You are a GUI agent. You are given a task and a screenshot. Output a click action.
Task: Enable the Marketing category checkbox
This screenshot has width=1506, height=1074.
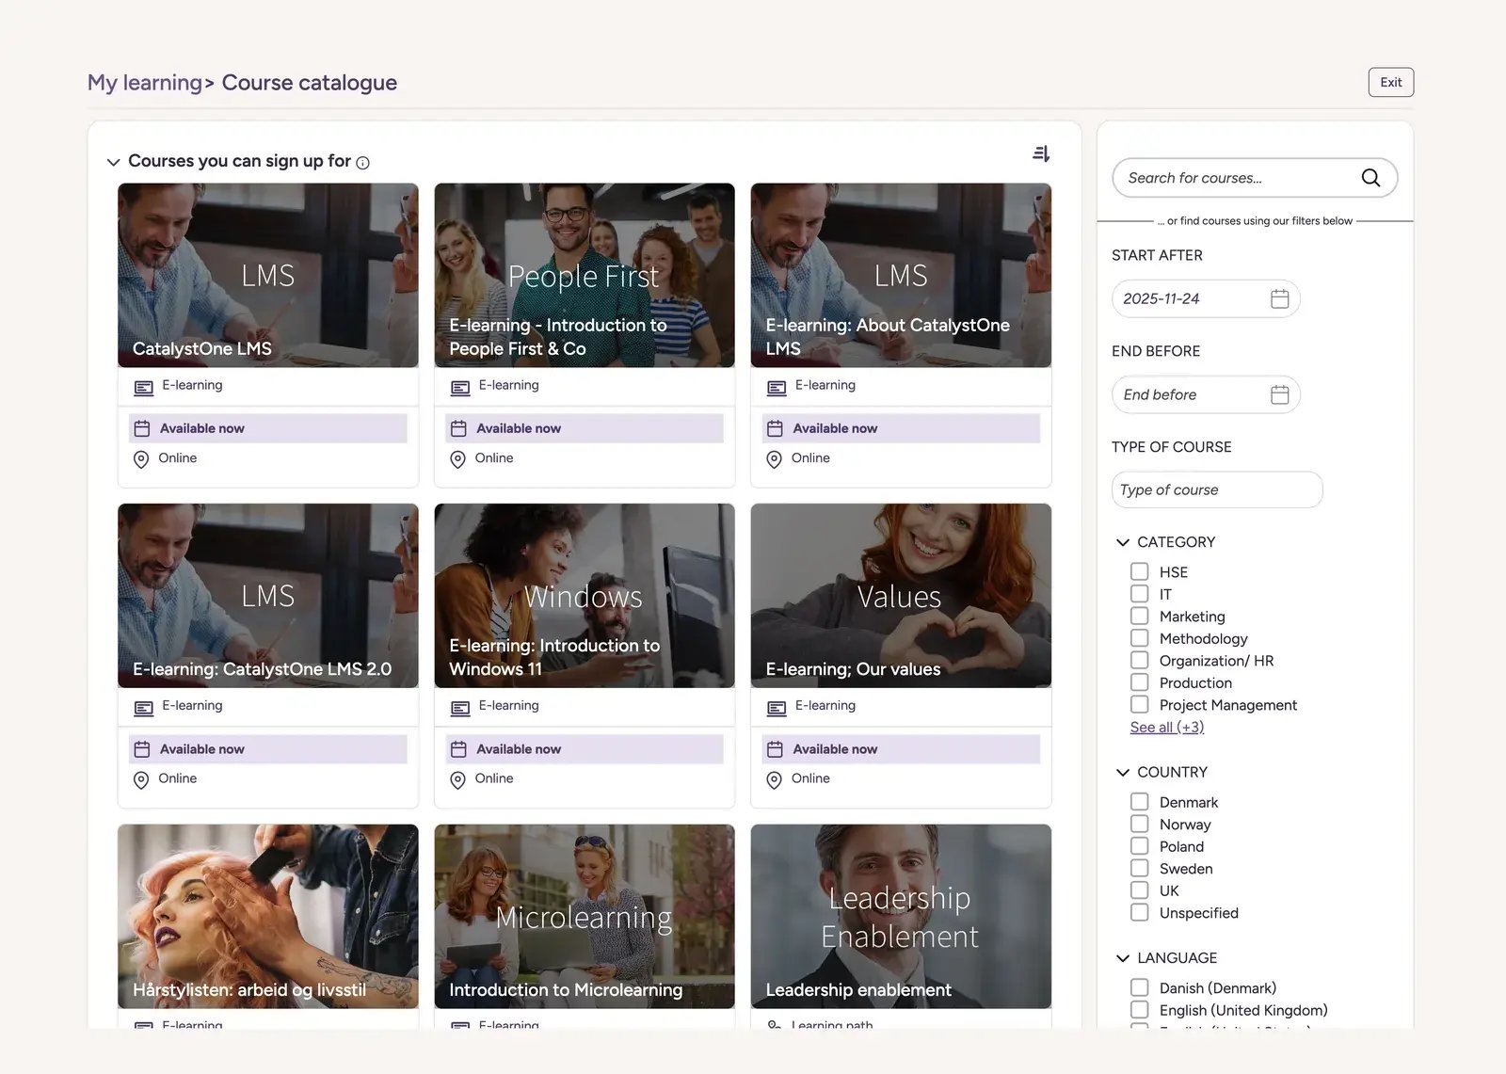(x=1139, y=616)
